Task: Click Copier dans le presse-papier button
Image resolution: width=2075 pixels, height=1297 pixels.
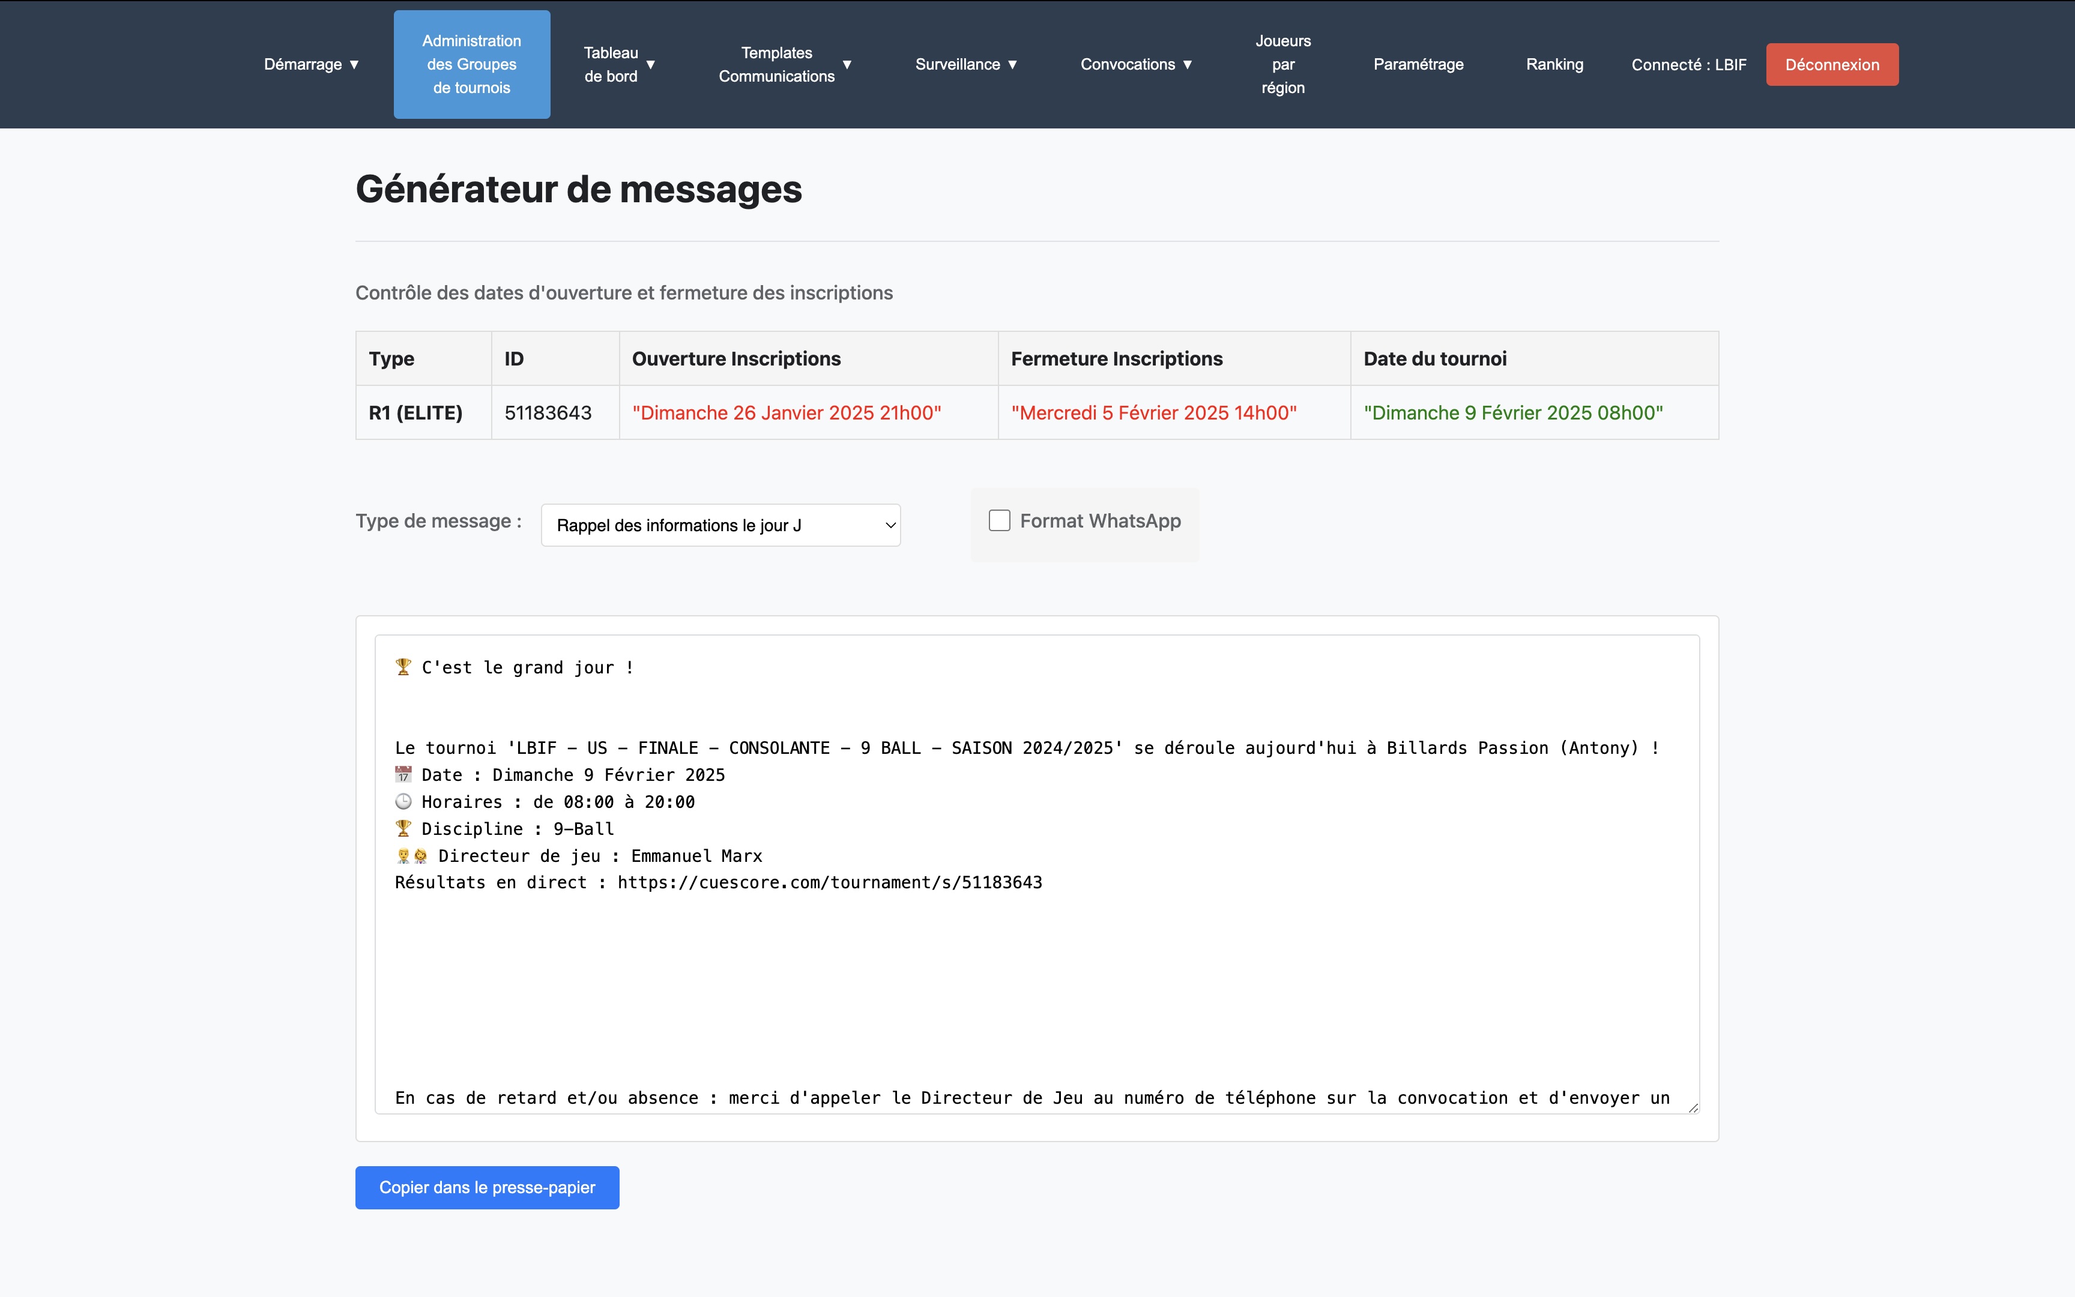Action: [486, 1187]
